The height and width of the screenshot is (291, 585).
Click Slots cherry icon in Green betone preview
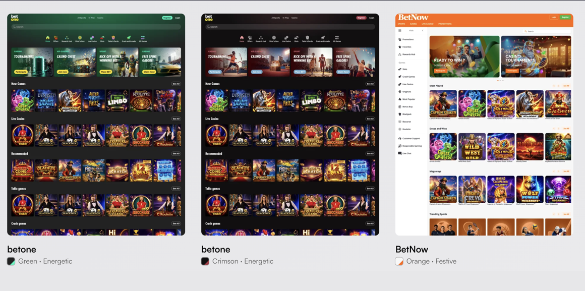102,38
